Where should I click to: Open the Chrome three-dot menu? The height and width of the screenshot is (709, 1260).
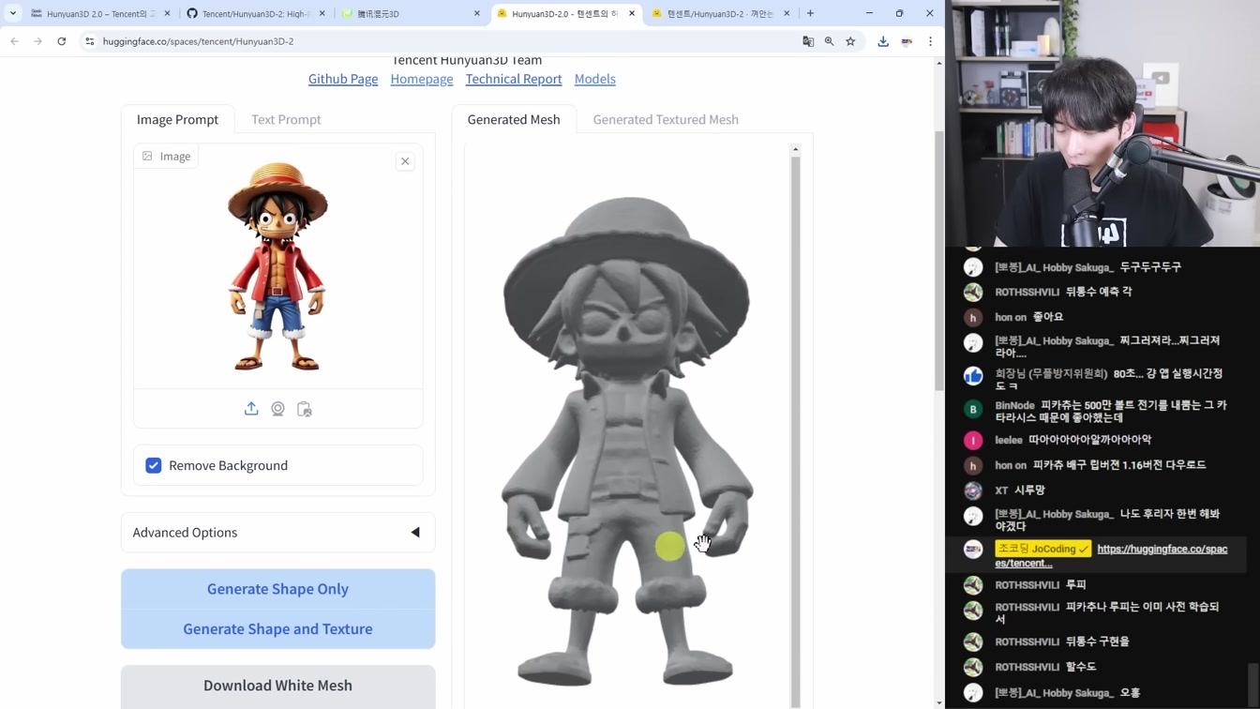930,41
